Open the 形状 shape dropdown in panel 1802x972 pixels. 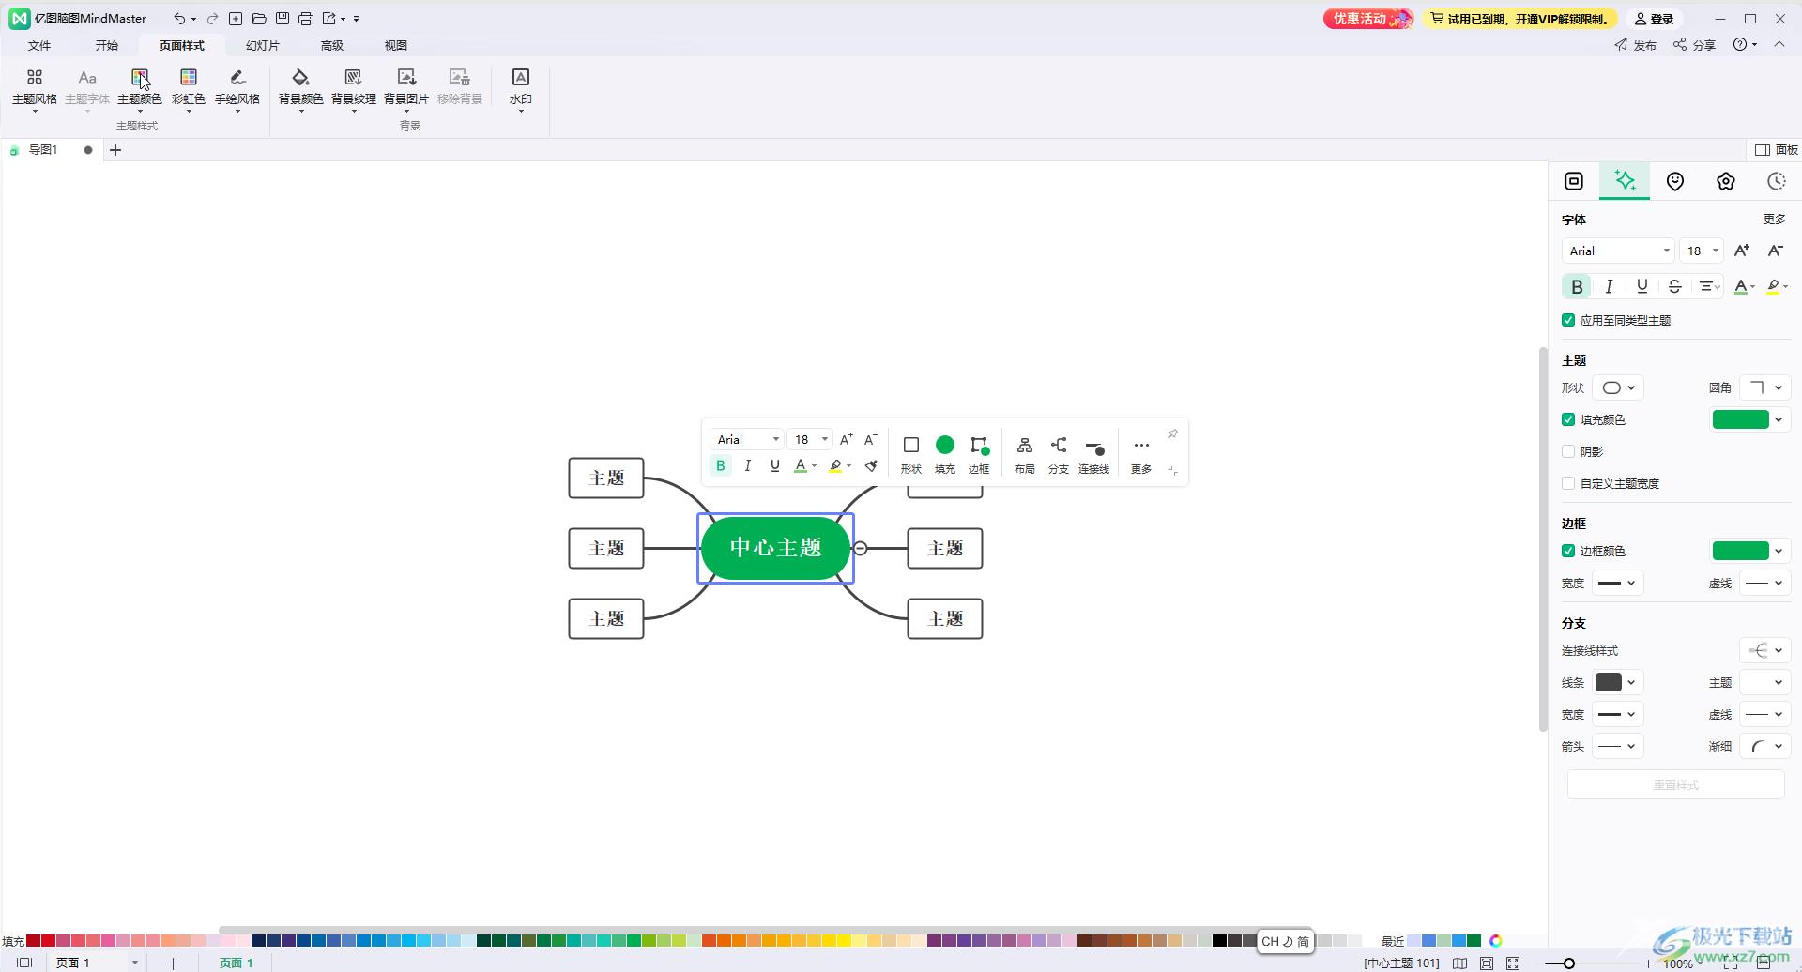1618,387
